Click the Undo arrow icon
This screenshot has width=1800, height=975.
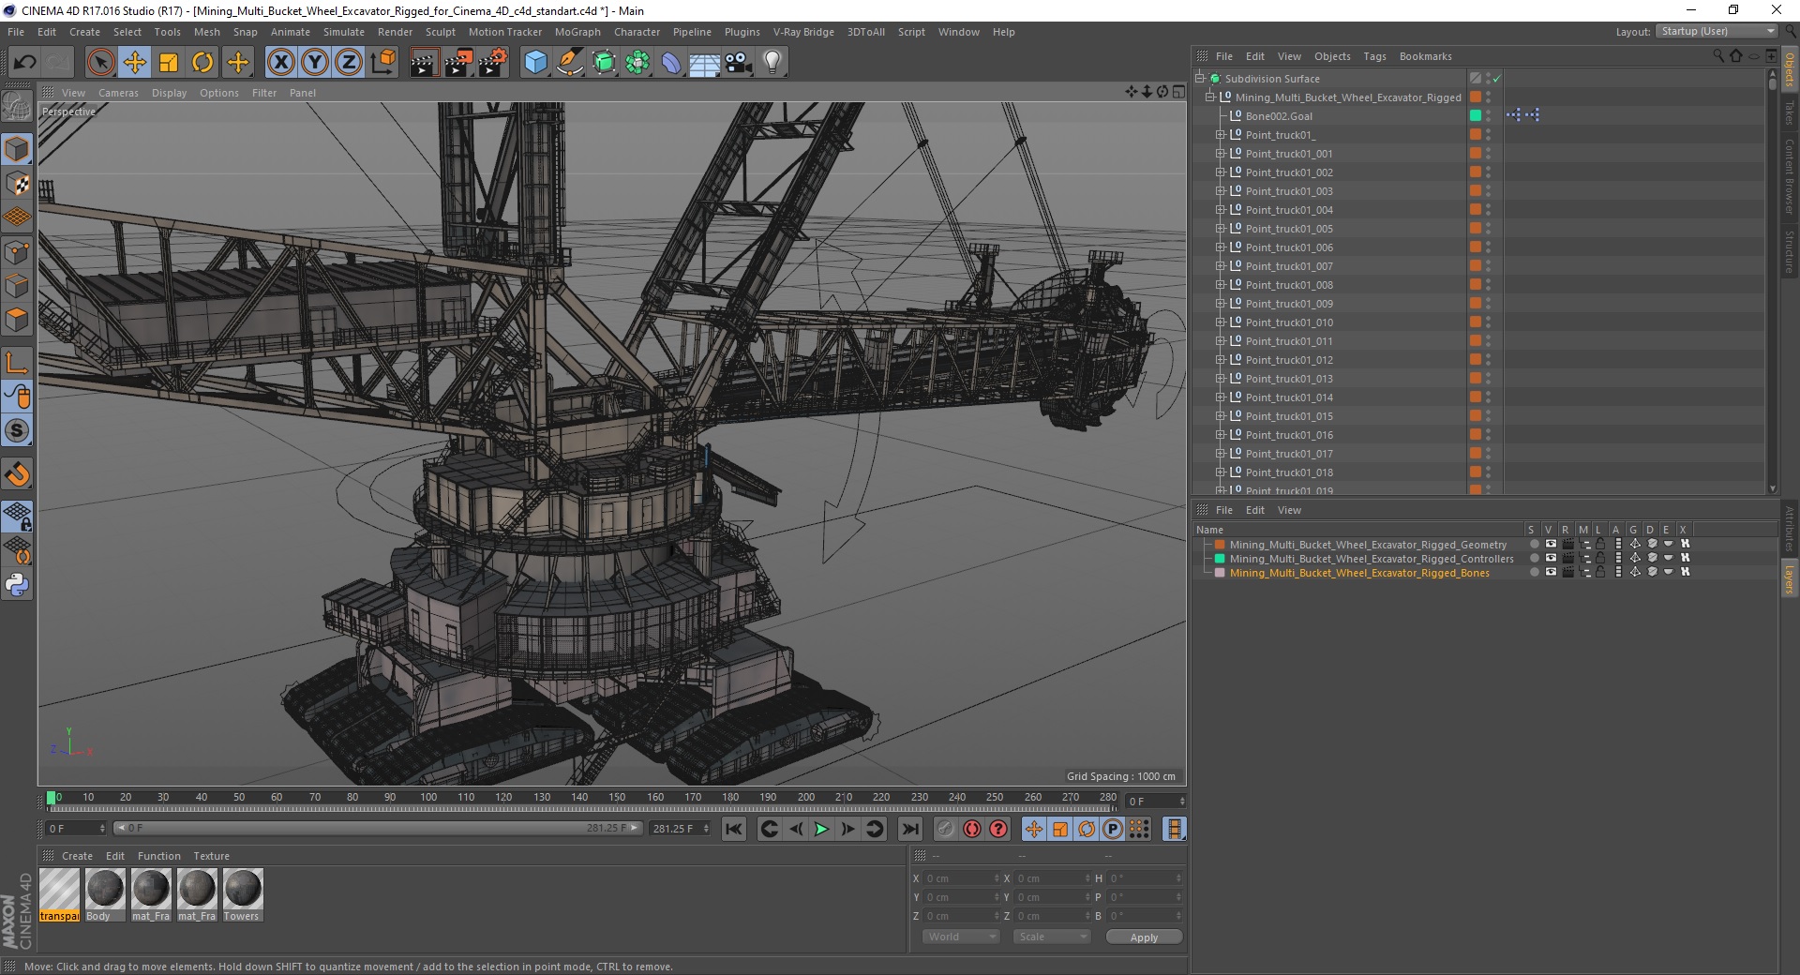[x=25, y=63]
